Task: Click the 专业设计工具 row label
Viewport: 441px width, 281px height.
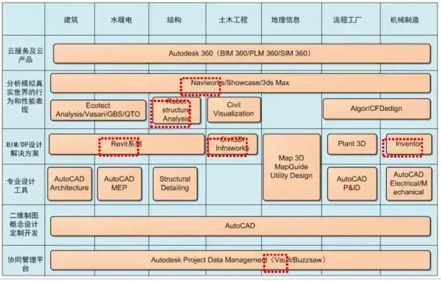Action: click(21, 186)
